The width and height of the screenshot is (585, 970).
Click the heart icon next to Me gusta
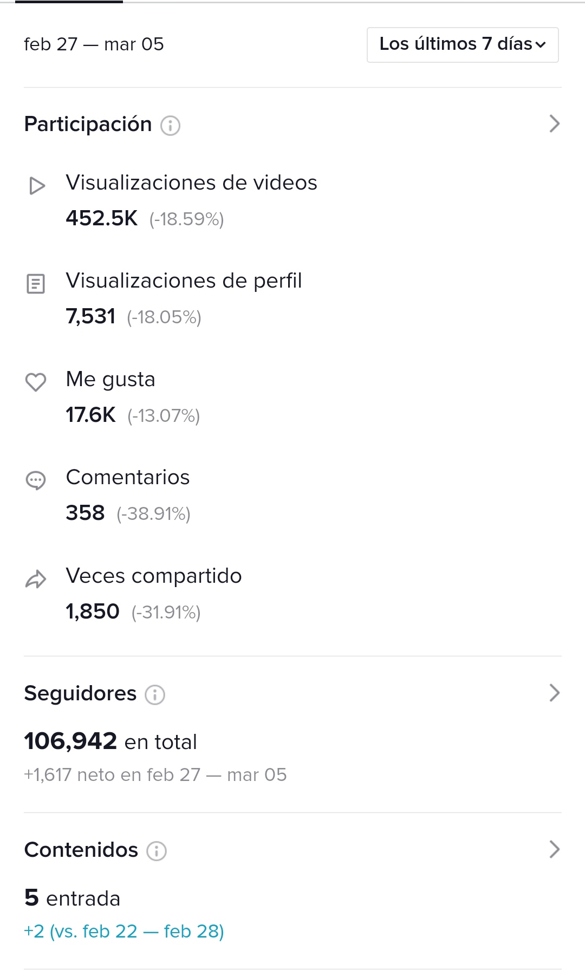pos(36,382)
